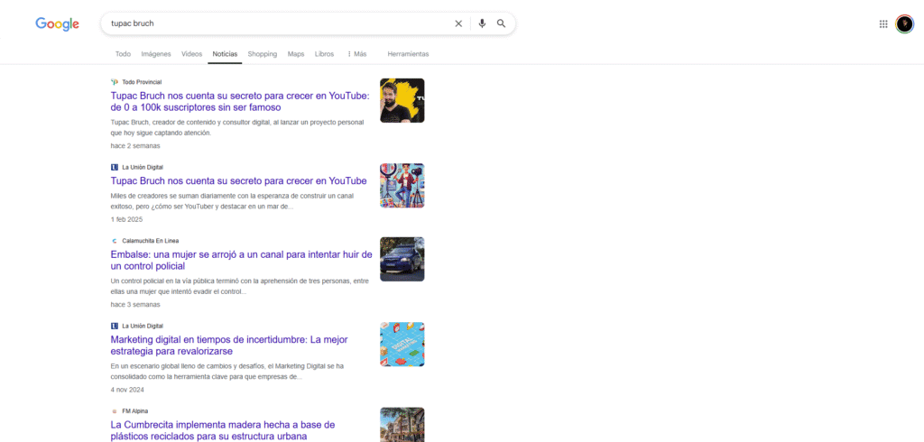Expand the Más dropdown menu
The image size is (924, 442).
[356, 54]
